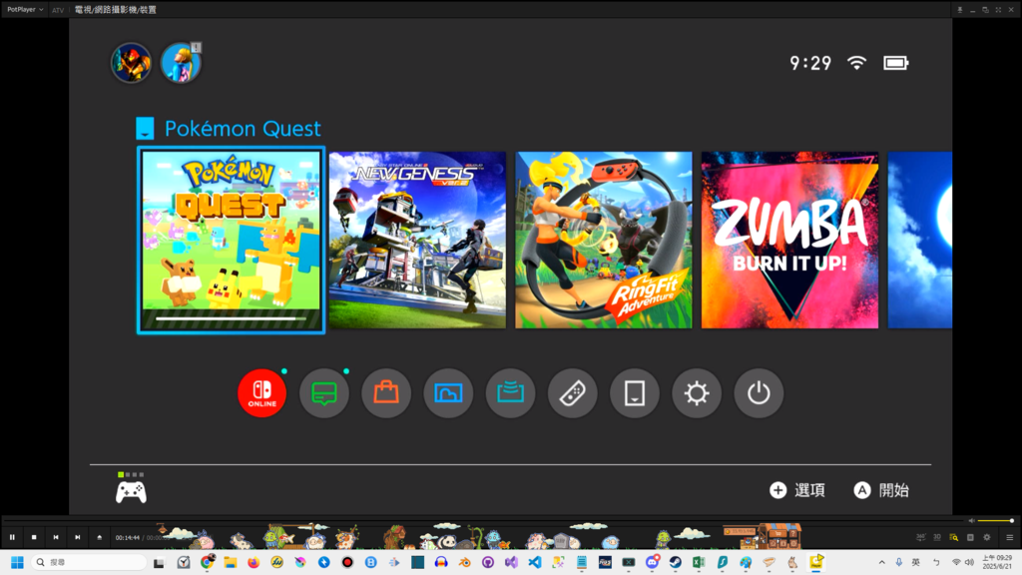This screenshot has height=575, width=1022.
Task: Open Visual Studio Code from the taskbar
Action: [x=535, y=562]
